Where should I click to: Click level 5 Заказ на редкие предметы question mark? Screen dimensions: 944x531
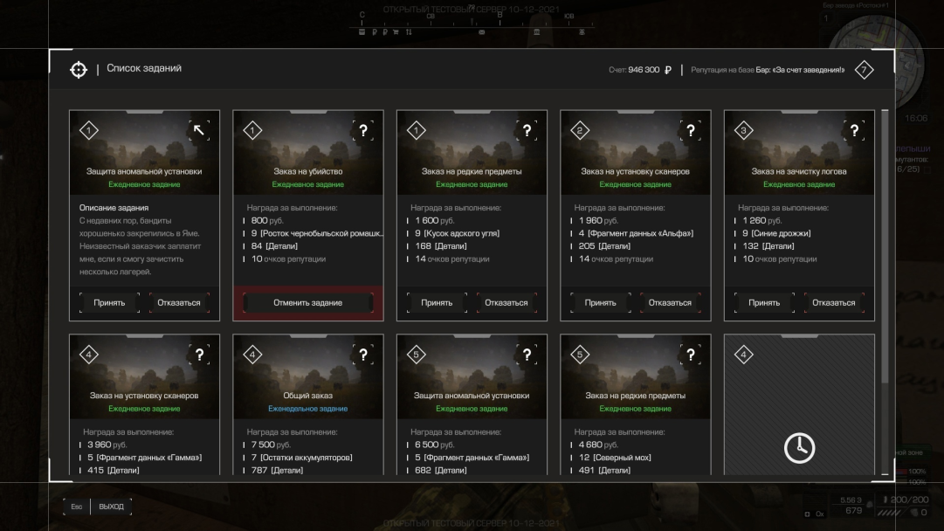pos(691,355)
